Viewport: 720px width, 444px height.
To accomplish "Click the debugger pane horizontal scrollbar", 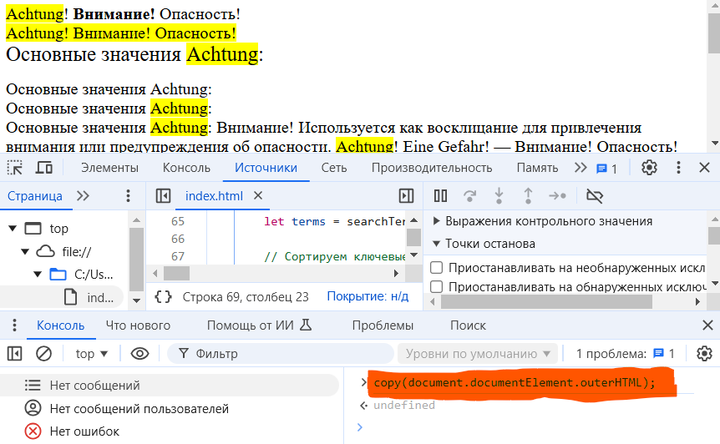I will click(546, 302).
